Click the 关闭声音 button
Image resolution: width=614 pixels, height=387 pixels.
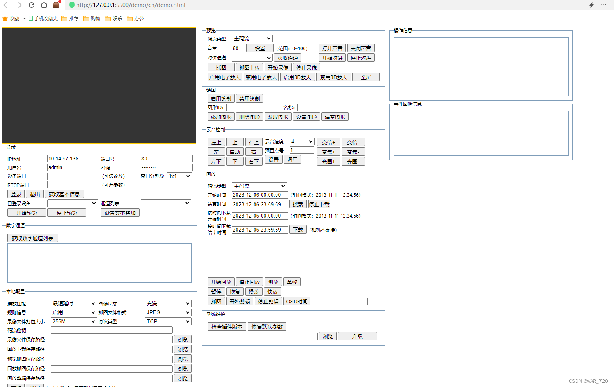point(361,48)
